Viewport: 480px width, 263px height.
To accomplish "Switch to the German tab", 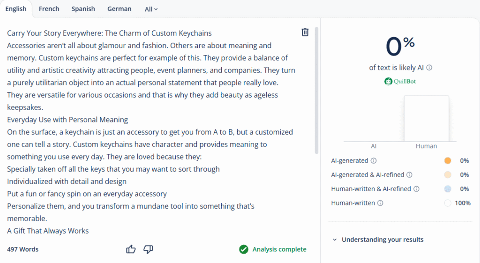I will point(119,9).
